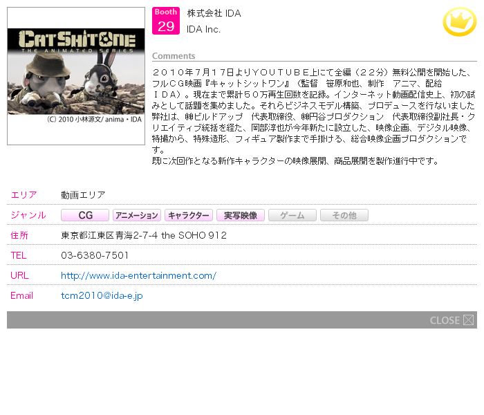484x415 pixels.
Task: Click the 株式会社 IDA company name
Action: coord(214,13)
